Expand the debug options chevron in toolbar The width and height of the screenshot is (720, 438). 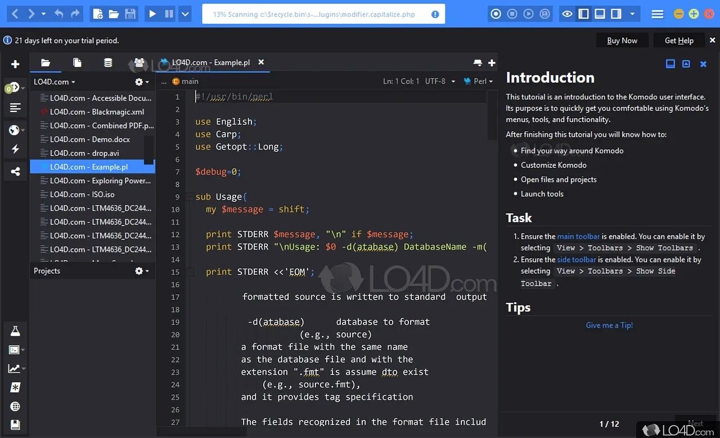[x=184, y=14]
